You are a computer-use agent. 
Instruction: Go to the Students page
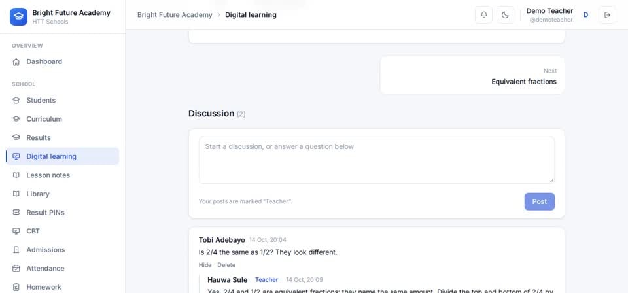tap(63, 101)
